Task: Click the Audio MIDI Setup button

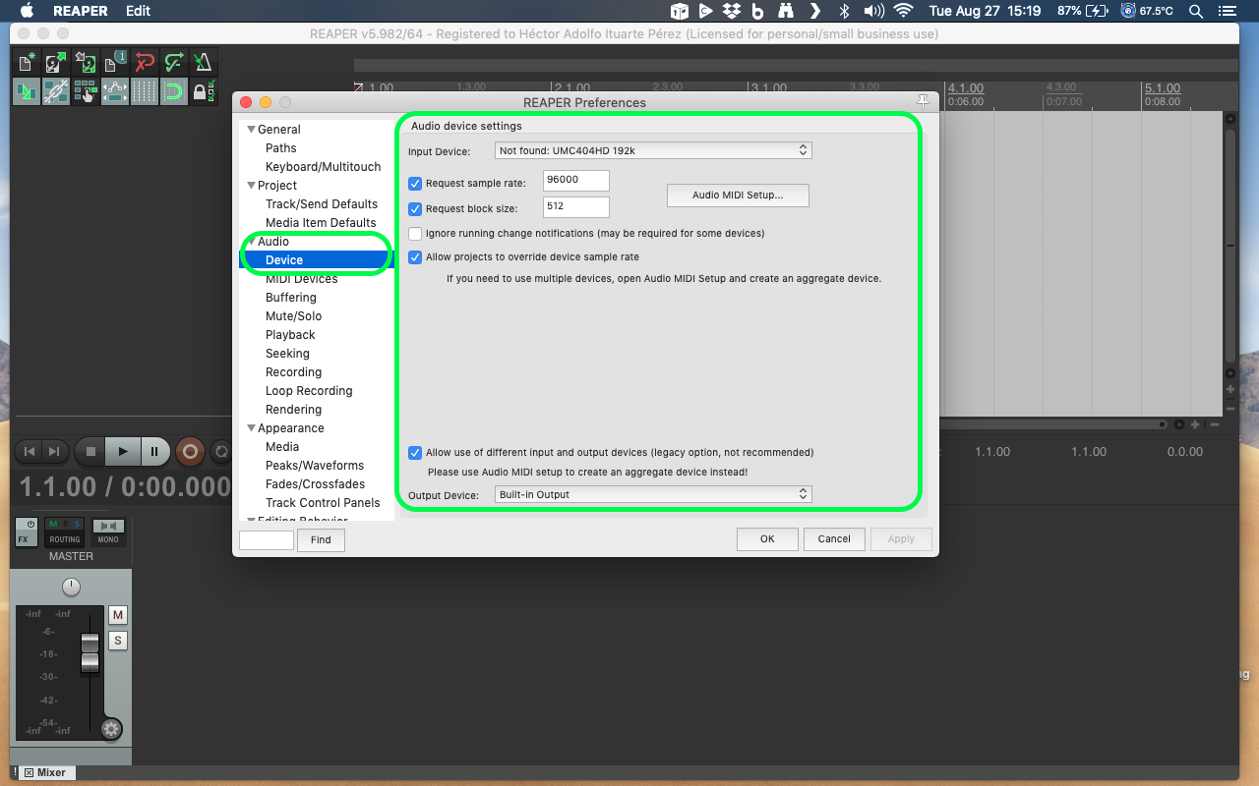Action: (738, 196)
